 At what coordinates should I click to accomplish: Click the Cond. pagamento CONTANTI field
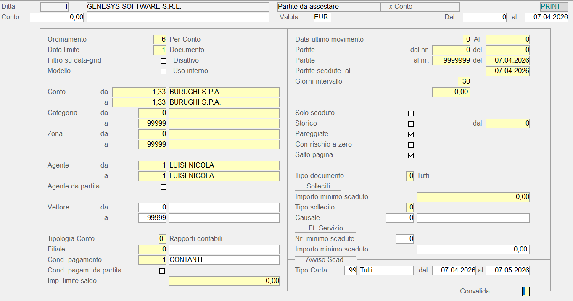point(224,260)
